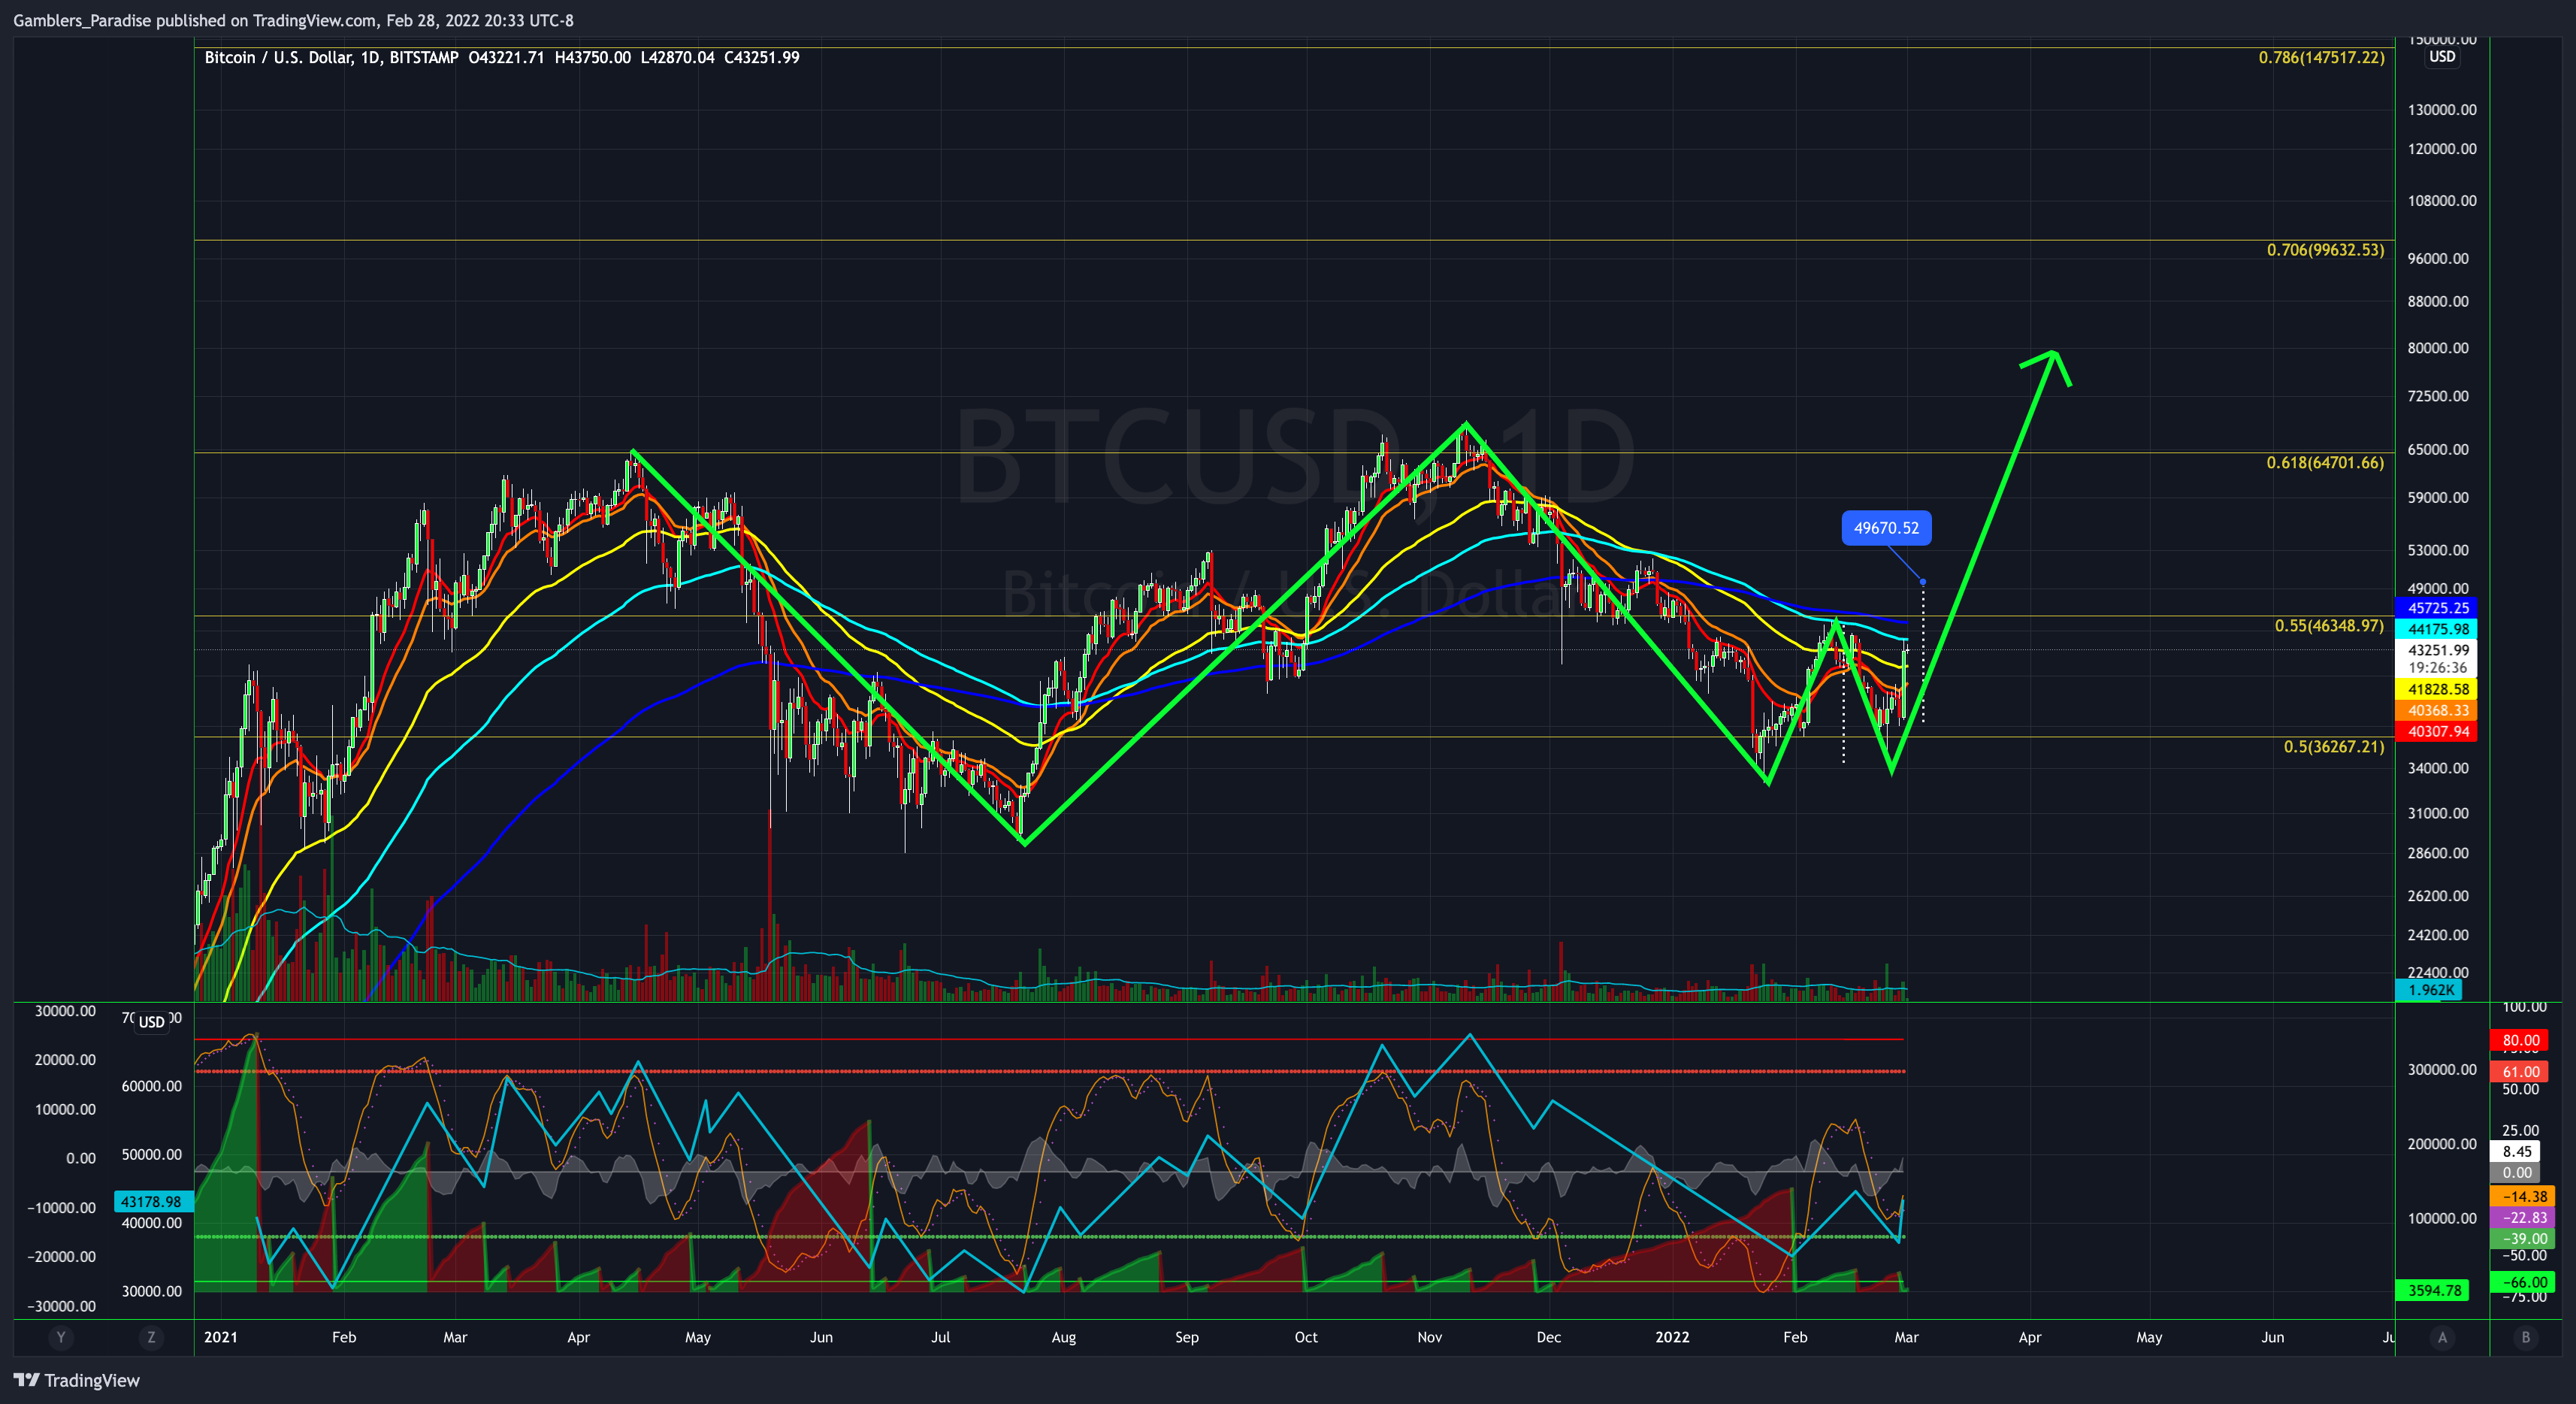Click the open value O43221.71
2576x1404 pixels.
coord(506,57)
